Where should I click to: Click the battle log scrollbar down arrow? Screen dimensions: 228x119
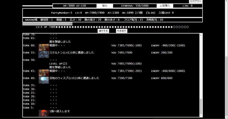201,116
